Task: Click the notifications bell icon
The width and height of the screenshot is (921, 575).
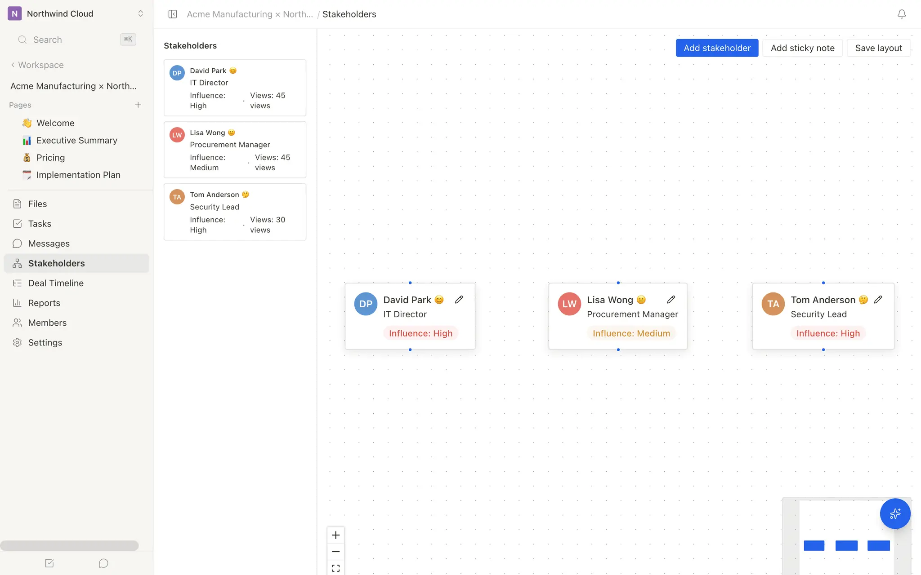Action: 901,14
